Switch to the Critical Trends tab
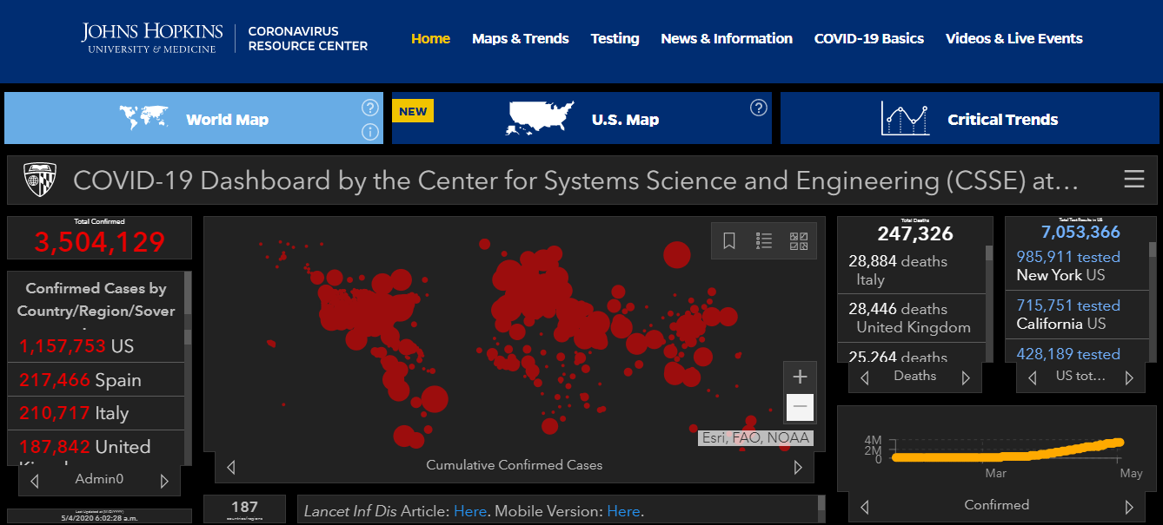 coord(969,119)
